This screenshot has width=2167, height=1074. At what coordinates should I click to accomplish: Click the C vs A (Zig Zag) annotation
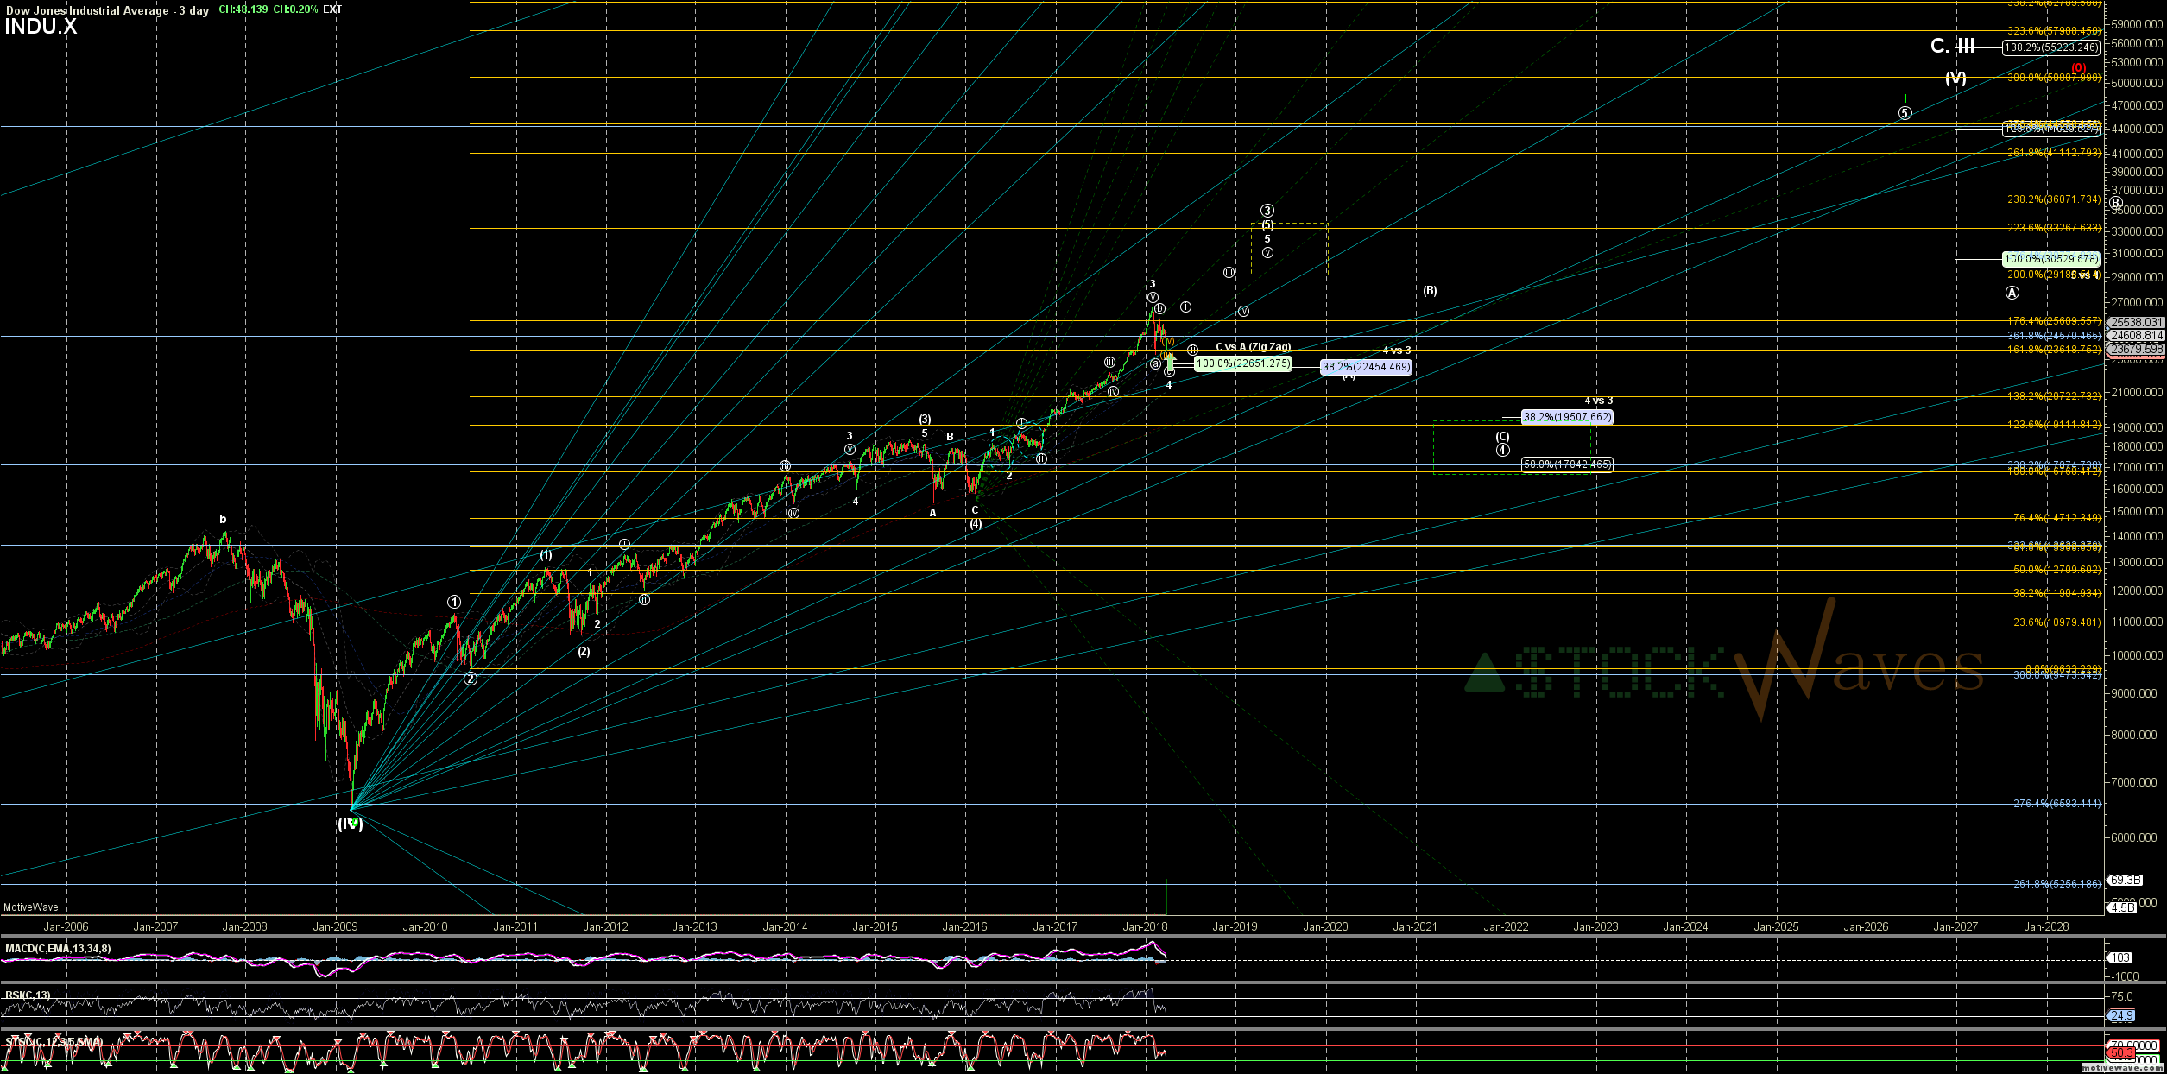click(1253, 347)
